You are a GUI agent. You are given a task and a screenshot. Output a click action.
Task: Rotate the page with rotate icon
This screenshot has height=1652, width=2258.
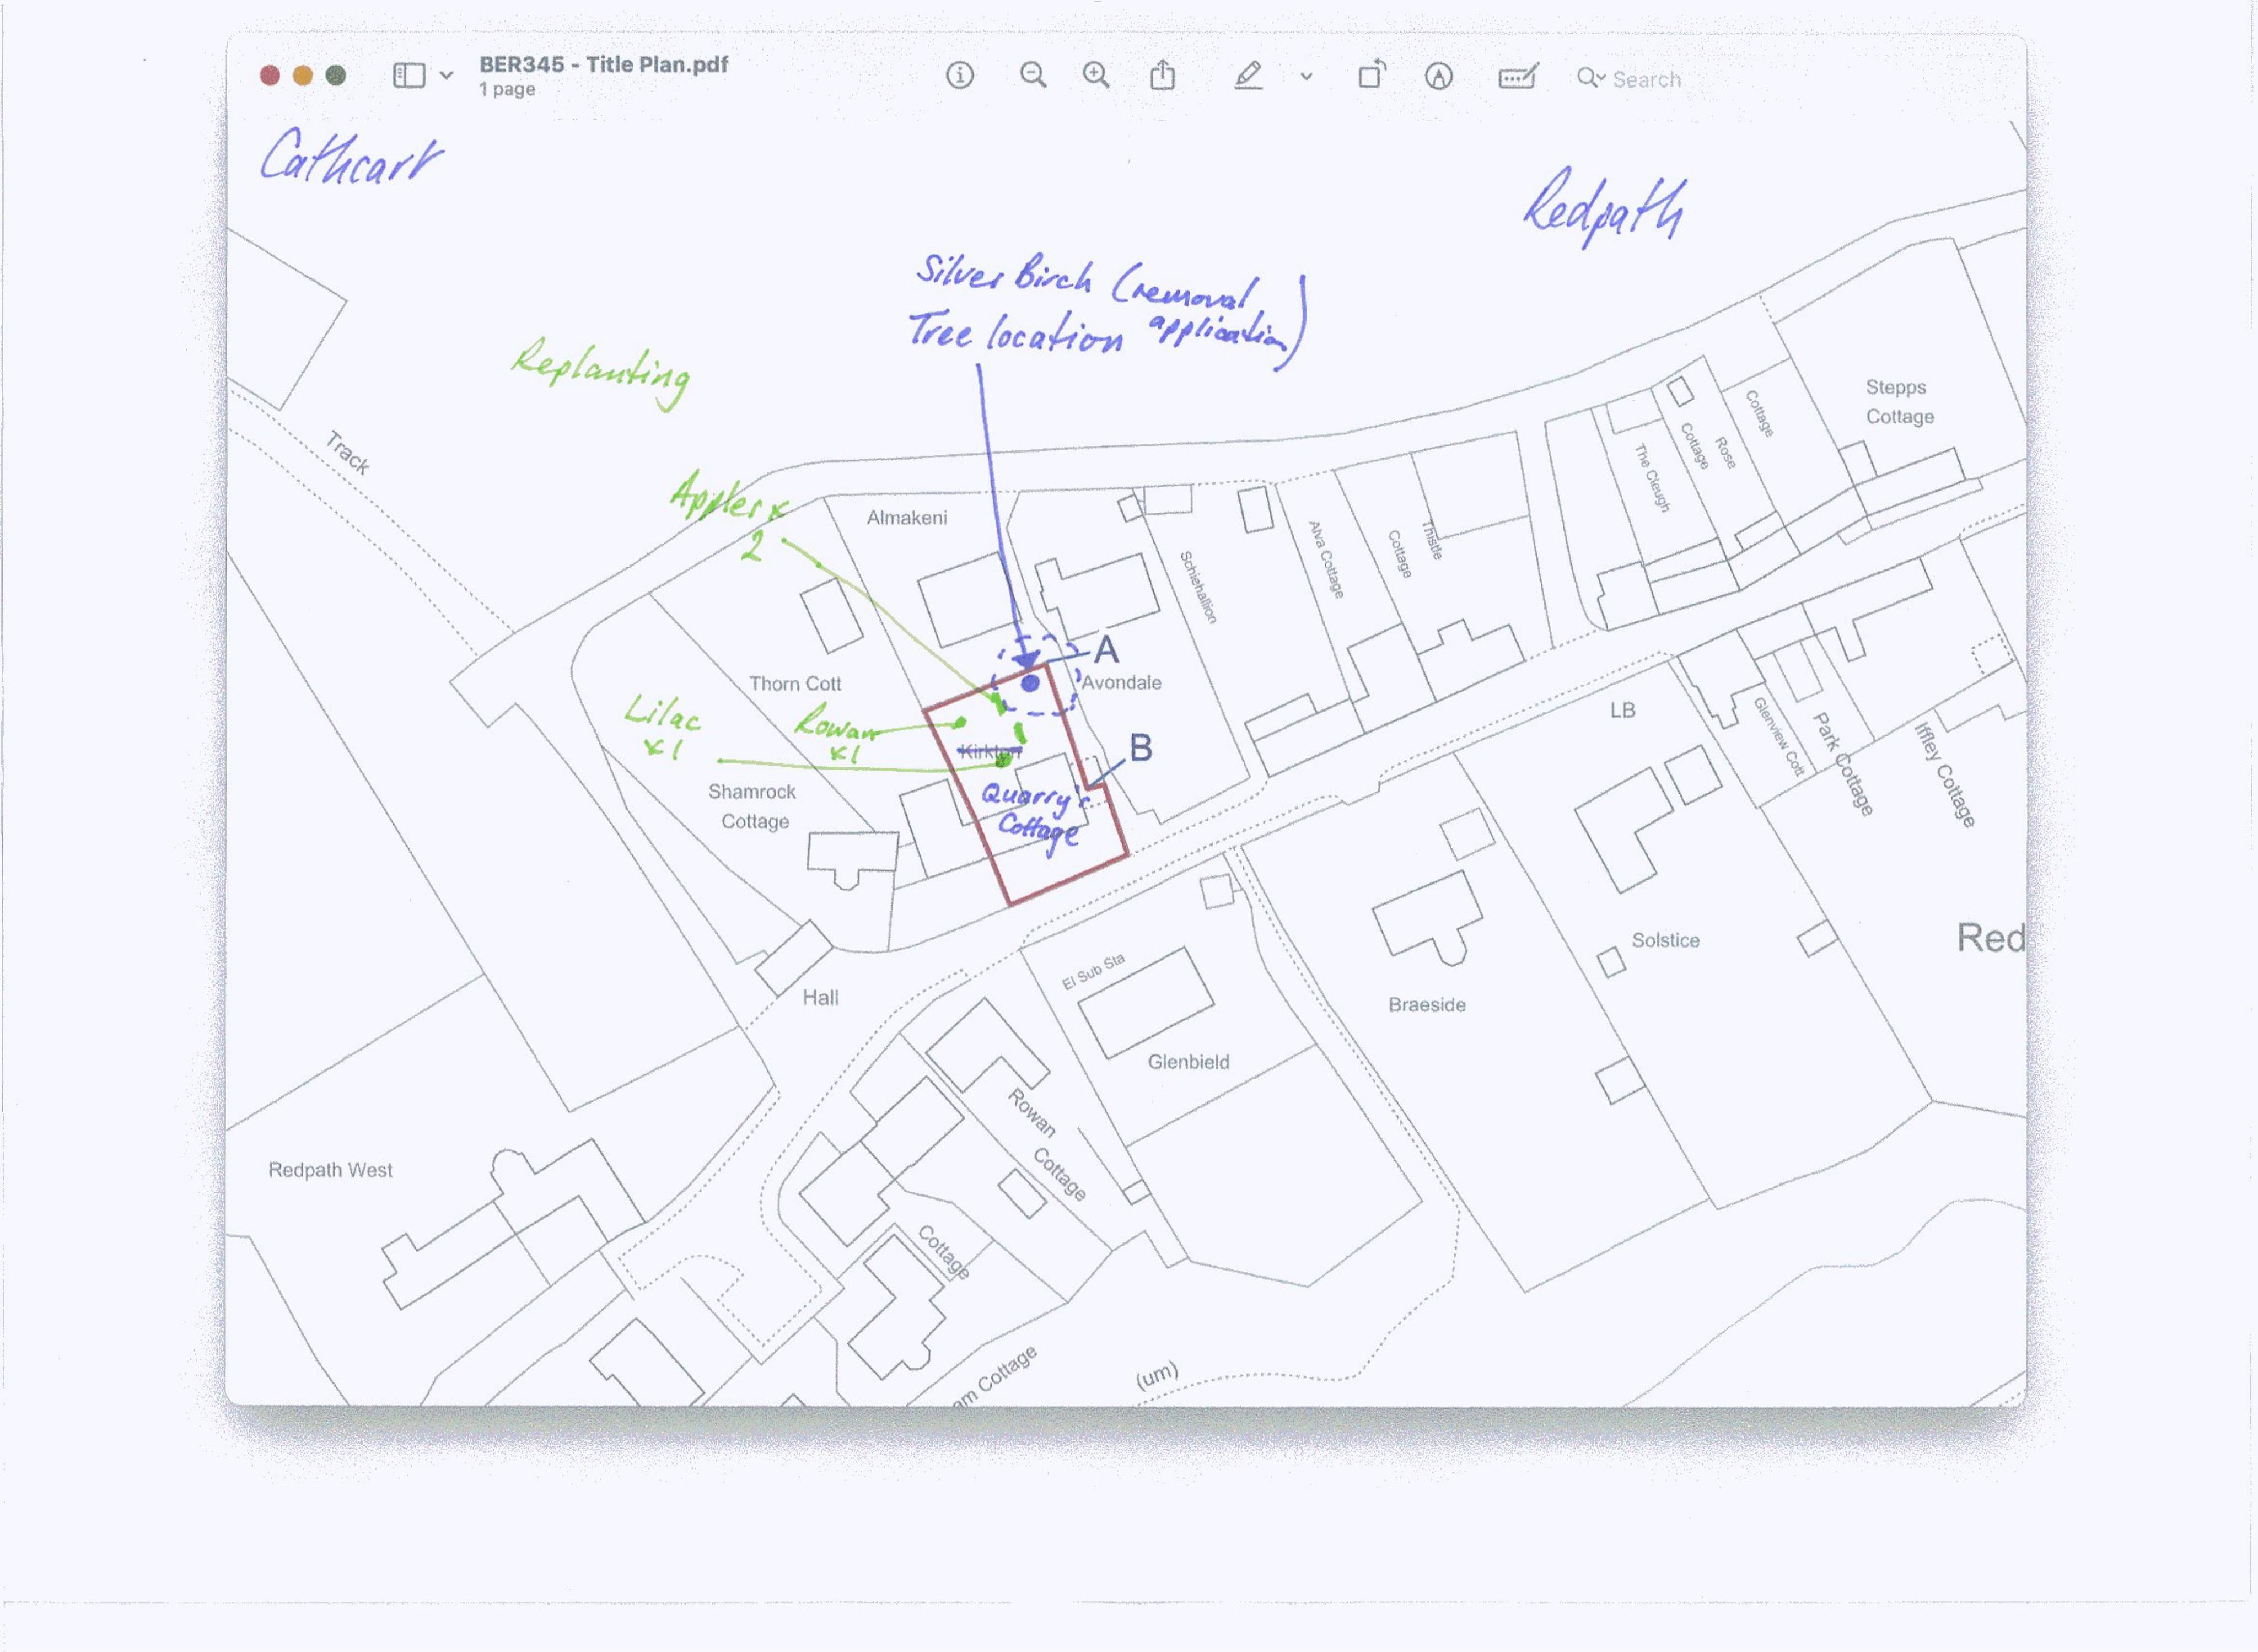(1371, 75)
